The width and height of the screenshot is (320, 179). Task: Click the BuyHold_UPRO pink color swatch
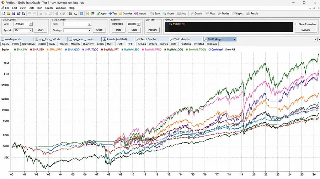(x=143, y=50)
